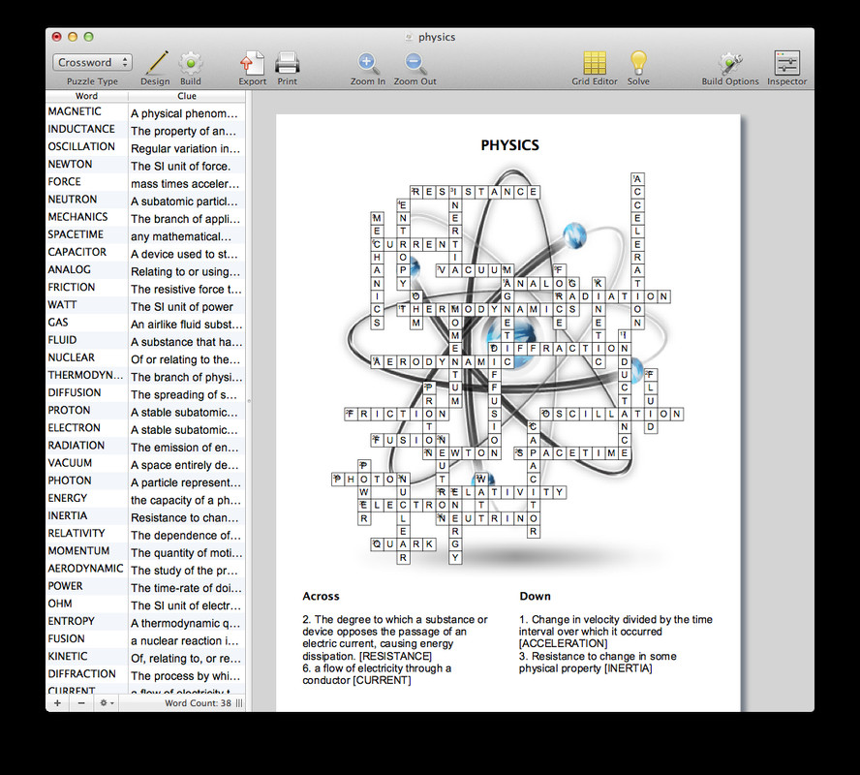Click the Solve light bulb icon
Viewport: 860px width, 775px height.
coord(638,68)
